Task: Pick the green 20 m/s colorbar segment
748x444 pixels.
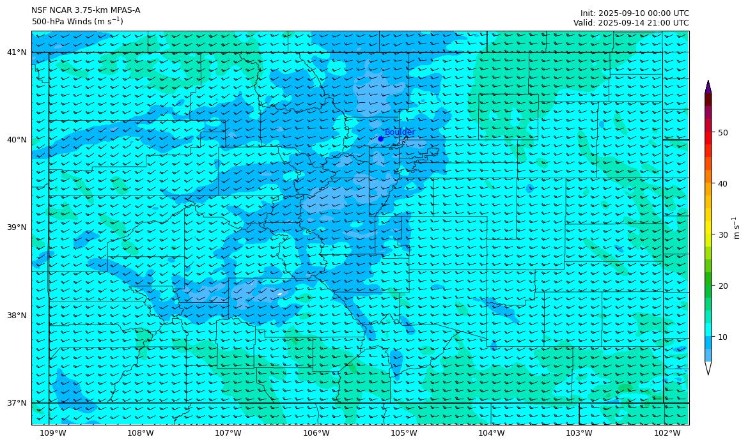Action: [708, 286]
